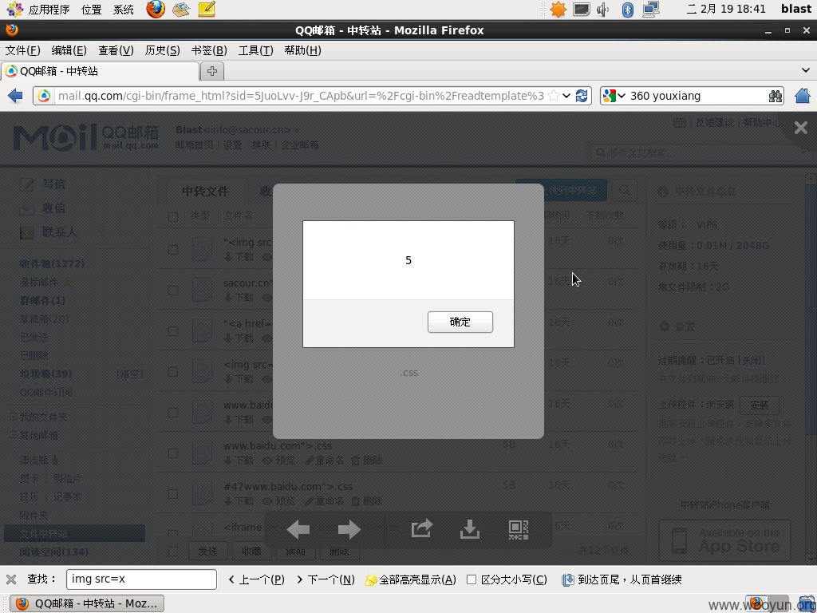Go to Firefox home page icon
The height and width of the screenshot is (613, 817).
[803, 96]
